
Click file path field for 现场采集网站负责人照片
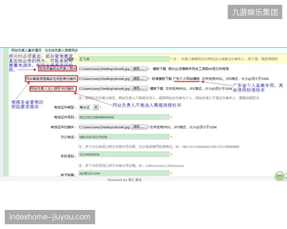coord(104,69)
